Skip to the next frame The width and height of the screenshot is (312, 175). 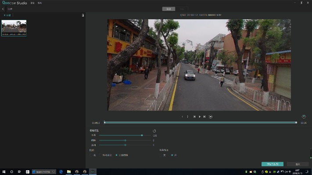[204, 117]
